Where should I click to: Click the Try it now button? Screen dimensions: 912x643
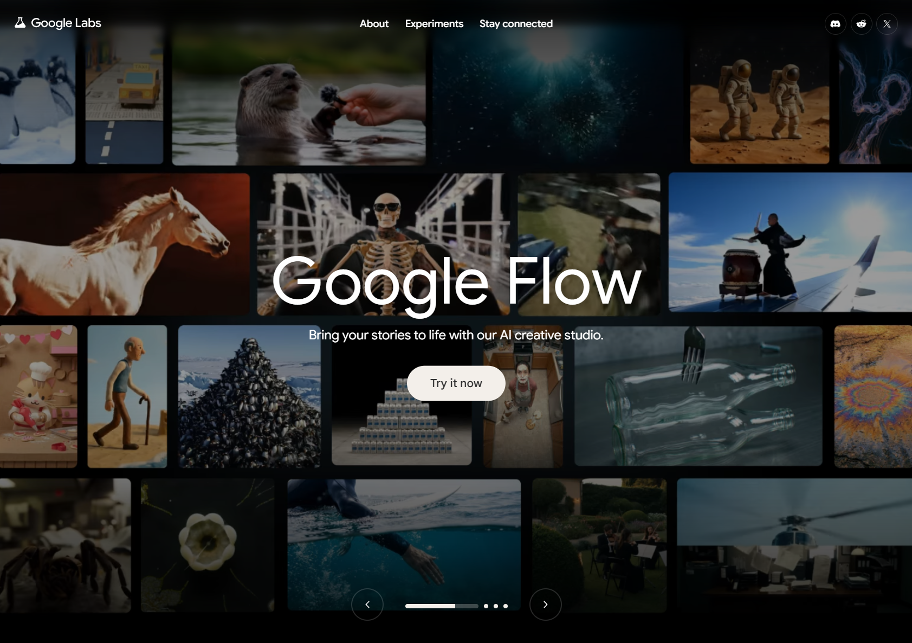(456, 383)
